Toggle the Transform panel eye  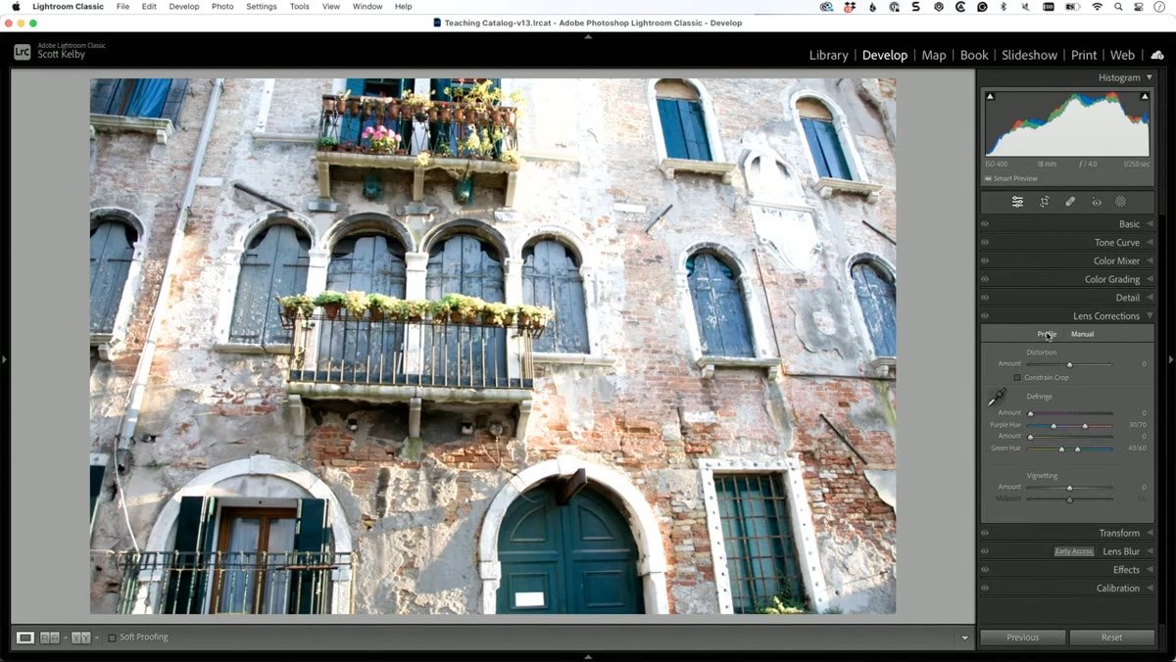coord(985,534)
